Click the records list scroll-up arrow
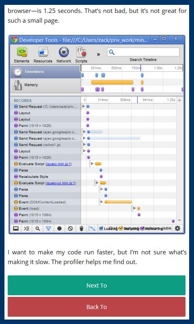Viewport: 194px width, 324px height. click(x=179, y=100)
